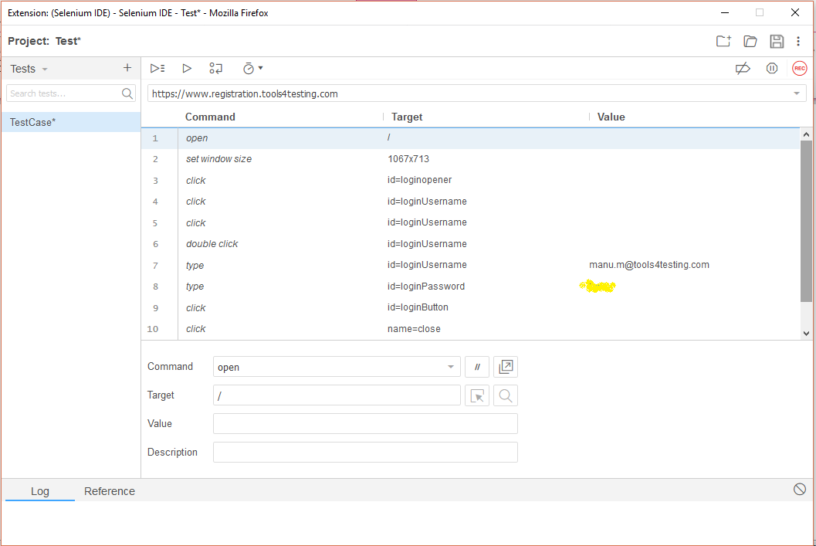
Task: Select row 6 double click command
Action: (470, 244)
